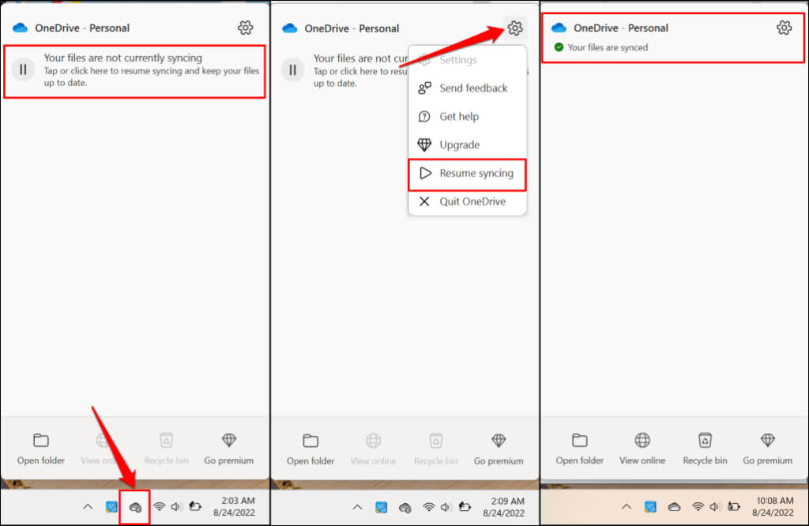Open the 2:09 AM clock and date
The image size is (809, 526).
click(503, 507)
